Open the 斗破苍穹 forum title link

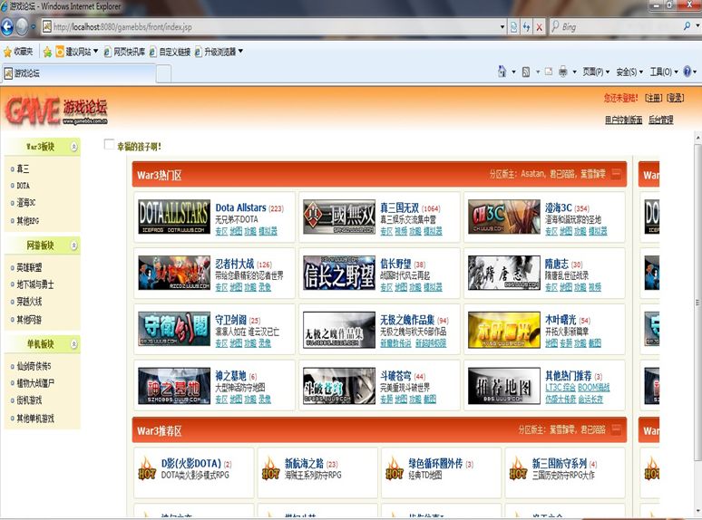click(395, 376)
